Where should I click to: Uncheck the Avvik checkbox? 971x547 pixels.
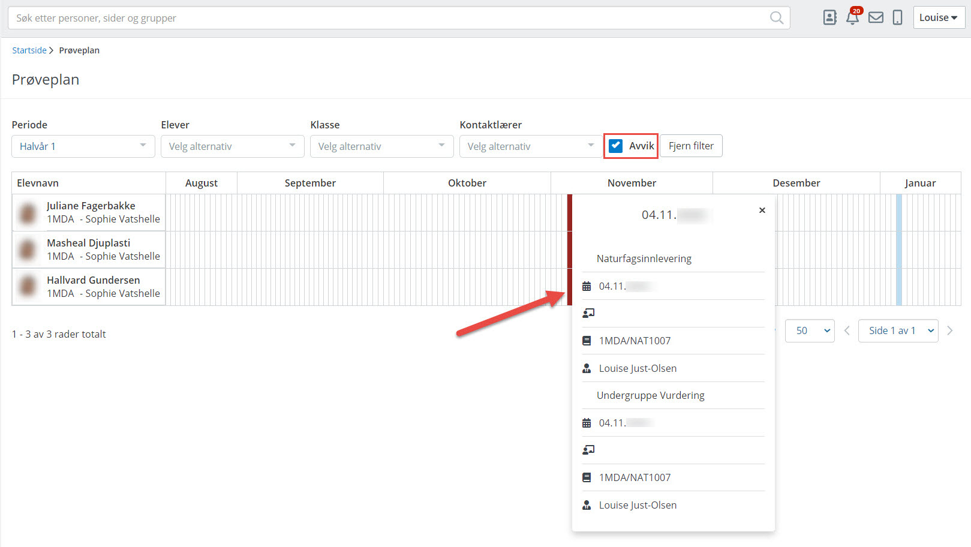(x=615, y=146)
